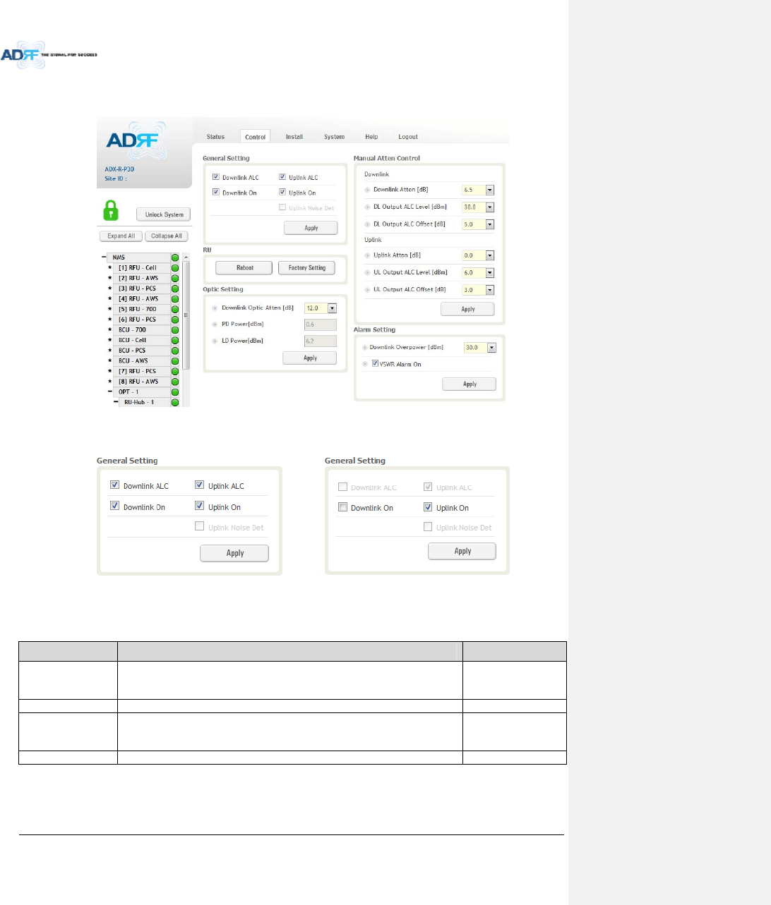Viewport: 771px width, 905px height.
Task: Switch to the Install tab
Action: click(294, 137)
